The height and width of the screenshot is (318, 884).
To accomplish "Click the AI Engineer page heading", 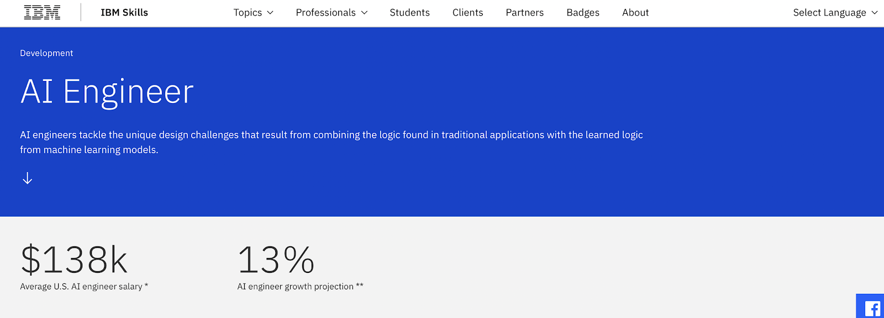I will (x=107, y=91).
